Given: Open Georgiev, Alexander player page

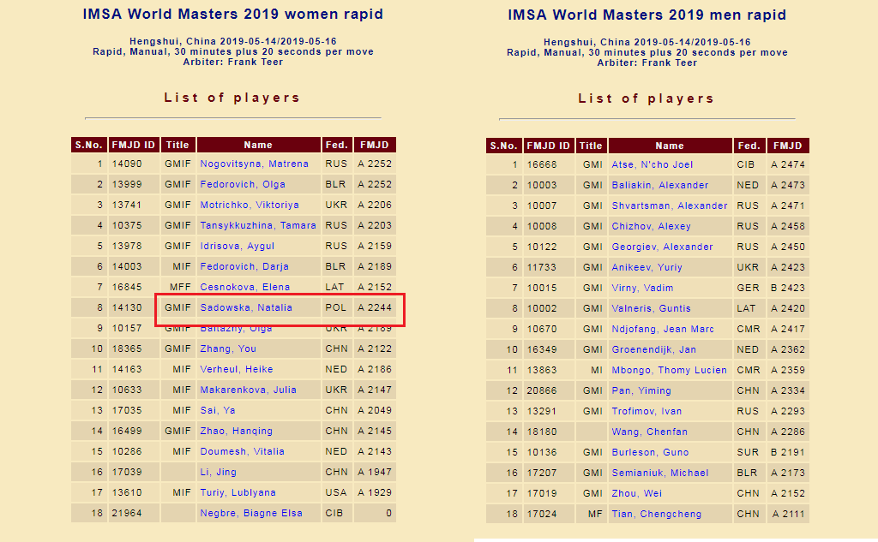Looking at the screenshot, I should (x=663, y=247).
